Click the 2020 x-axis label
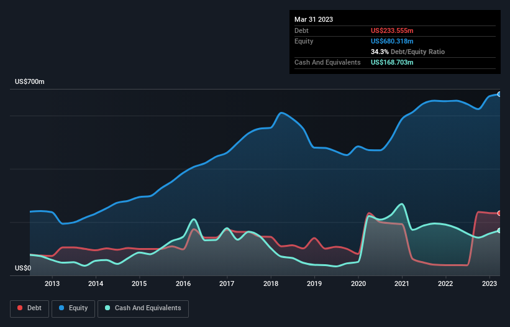Image resolution: width=510 pixels, height=327 pixels. (358, 283)
